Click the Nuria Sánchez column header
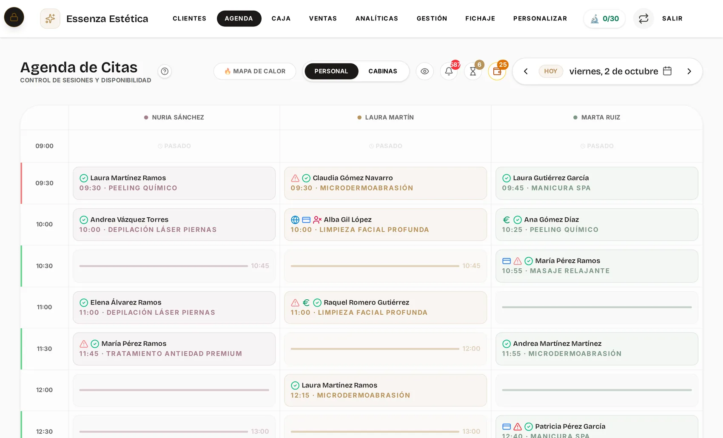The height and width of the screenshot is (438, 723). 174,117
